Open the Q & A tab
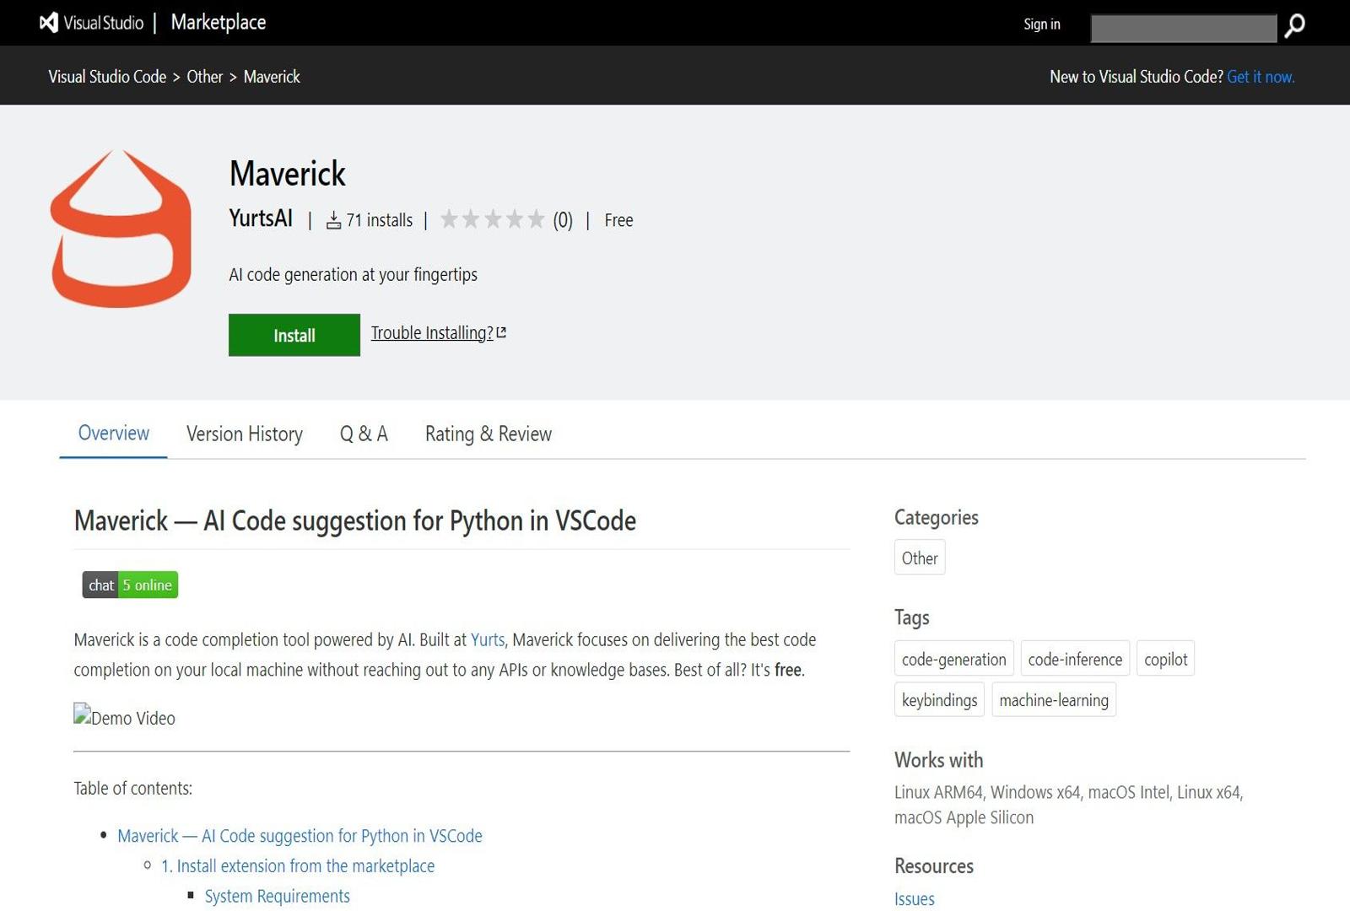Screen dimensions: 1350x911 click(364, 434)
